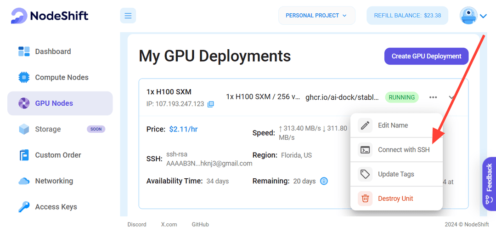Click the tag icon for Update Tags
The height and width of the screenshot is (233, 496).
[x=365, y=174]
